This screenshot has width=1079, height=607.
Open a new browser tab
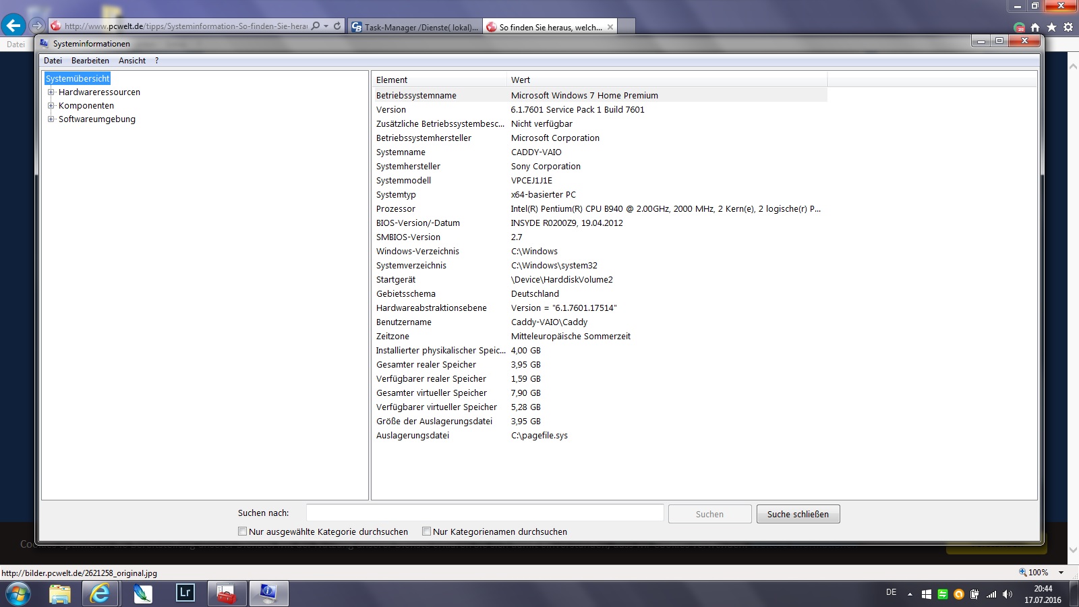point(626,27)
